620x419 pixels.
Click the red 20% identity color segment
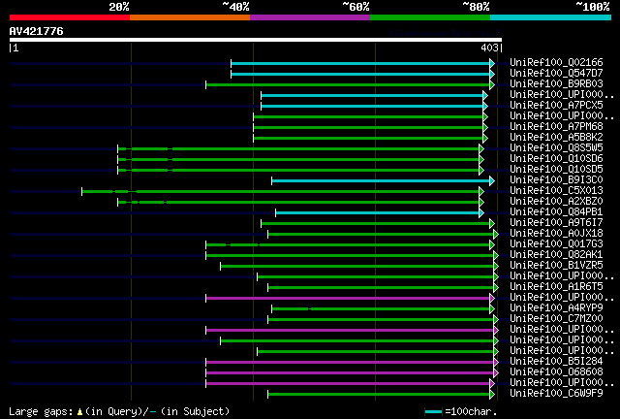pos(70,17)
